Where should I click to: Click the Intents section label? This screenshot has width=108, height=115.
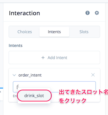tap(16, 45)
